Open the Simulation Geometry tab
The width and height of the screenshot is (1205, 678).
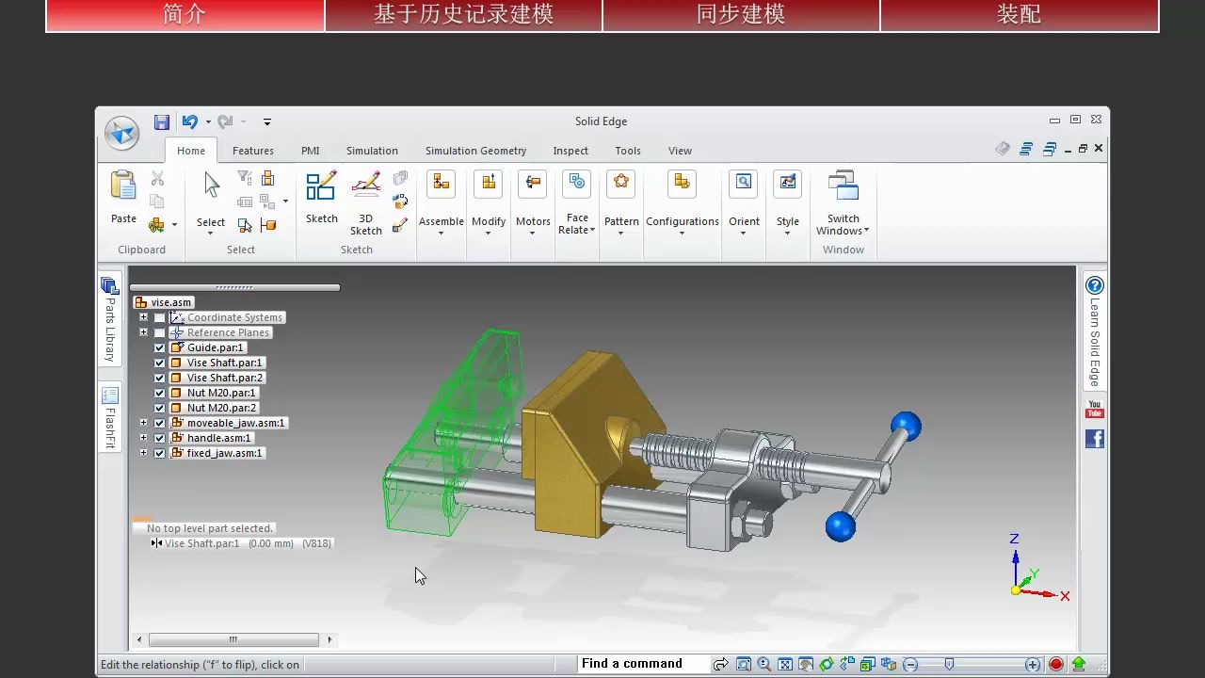pyautogui.click(x=475, y=151)
